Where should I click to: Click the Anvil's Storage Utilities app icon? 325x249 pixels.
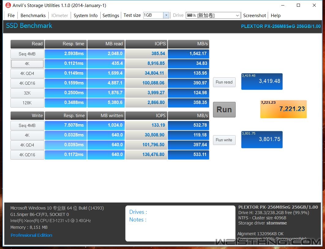point(8,5)
